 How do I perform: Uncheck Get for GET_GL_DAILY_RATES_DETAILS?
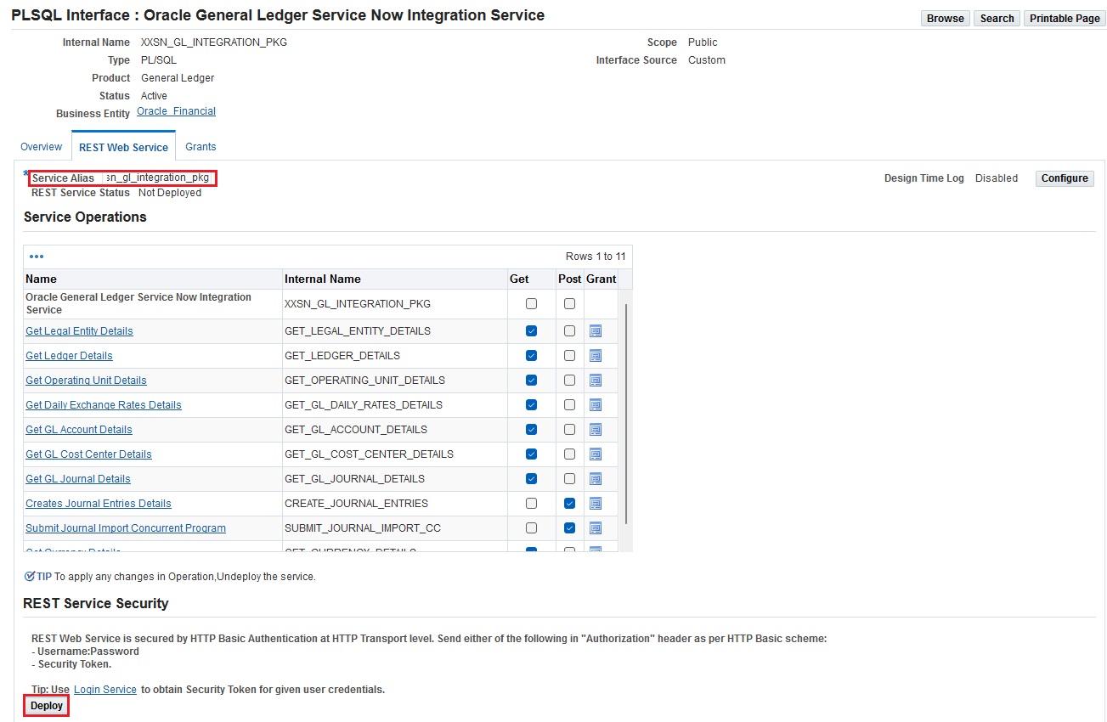click(532, 405)
